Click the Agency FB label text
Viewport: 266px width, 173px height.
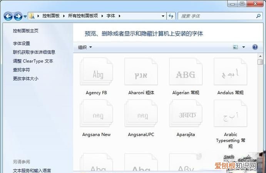[96, 93]
